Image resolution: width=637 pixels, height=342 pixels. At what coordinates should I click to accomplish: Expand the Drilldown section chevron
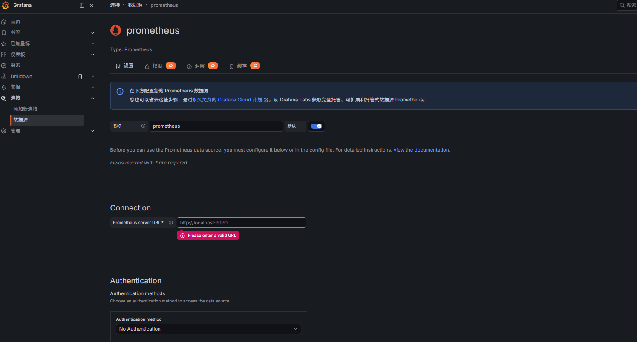click(92, 76)
